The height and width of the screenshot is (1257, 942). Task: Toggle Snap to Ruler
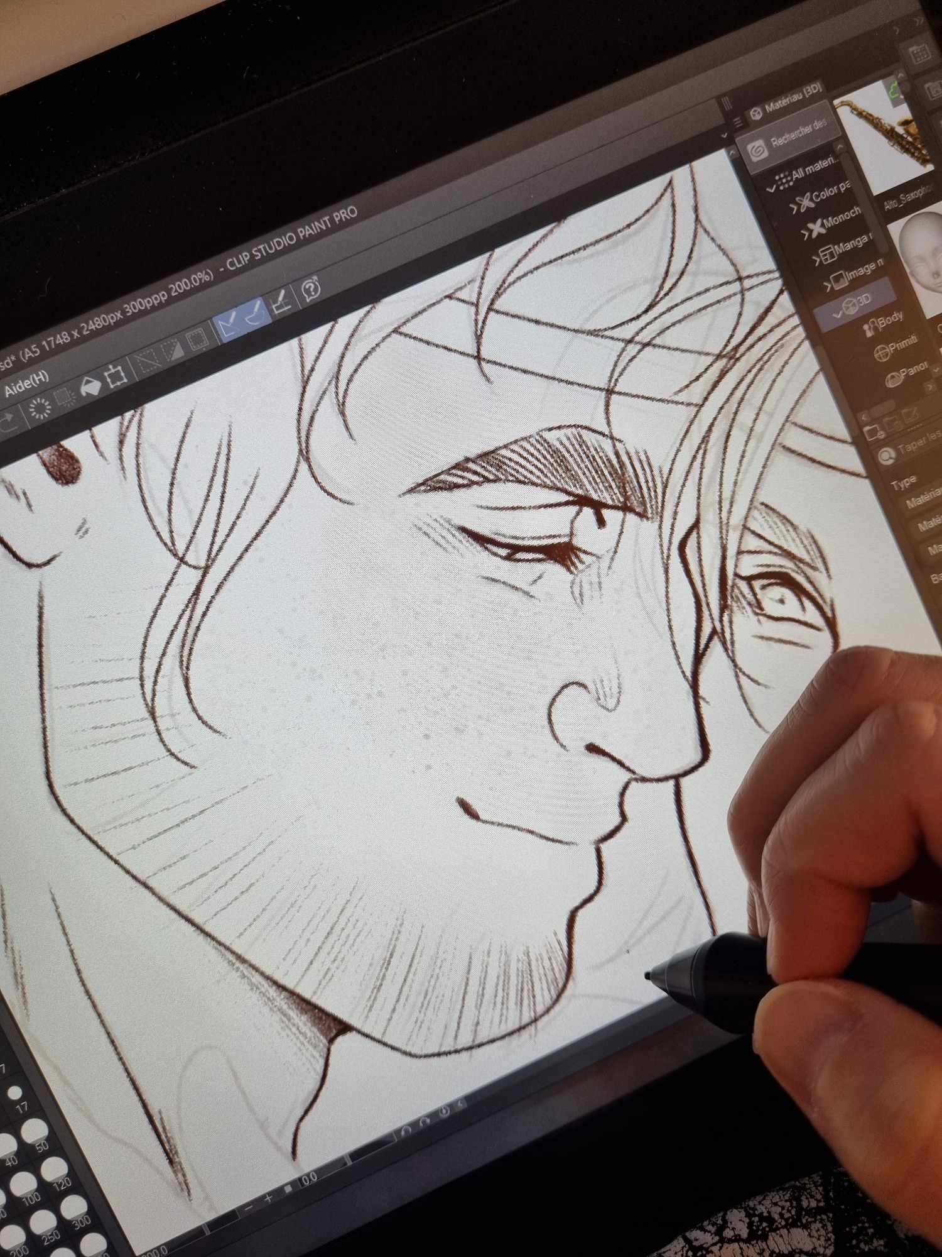point(229,322)
